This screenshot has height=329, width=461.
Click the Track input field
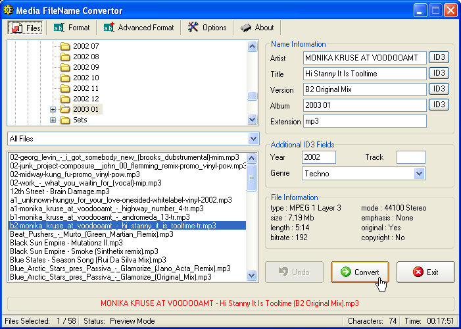(410, 157)
